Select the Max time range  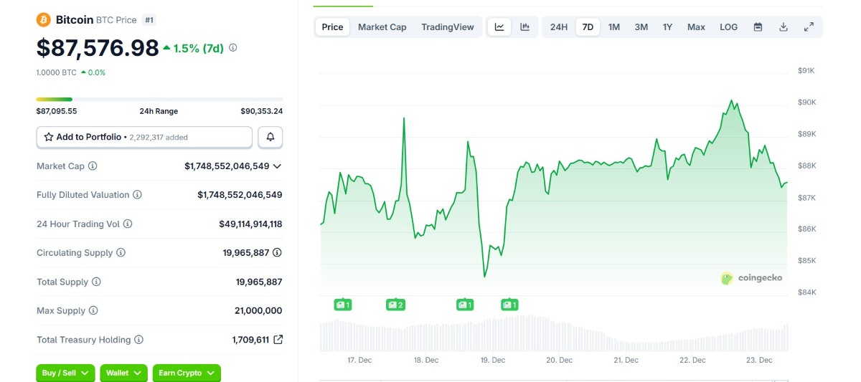tap(696, 27)
